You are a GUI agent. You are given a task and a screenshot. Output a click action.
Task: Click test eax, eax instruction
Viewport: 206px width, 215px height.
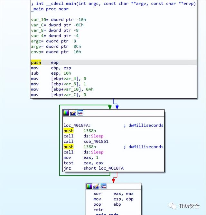(x=83, y=163)
